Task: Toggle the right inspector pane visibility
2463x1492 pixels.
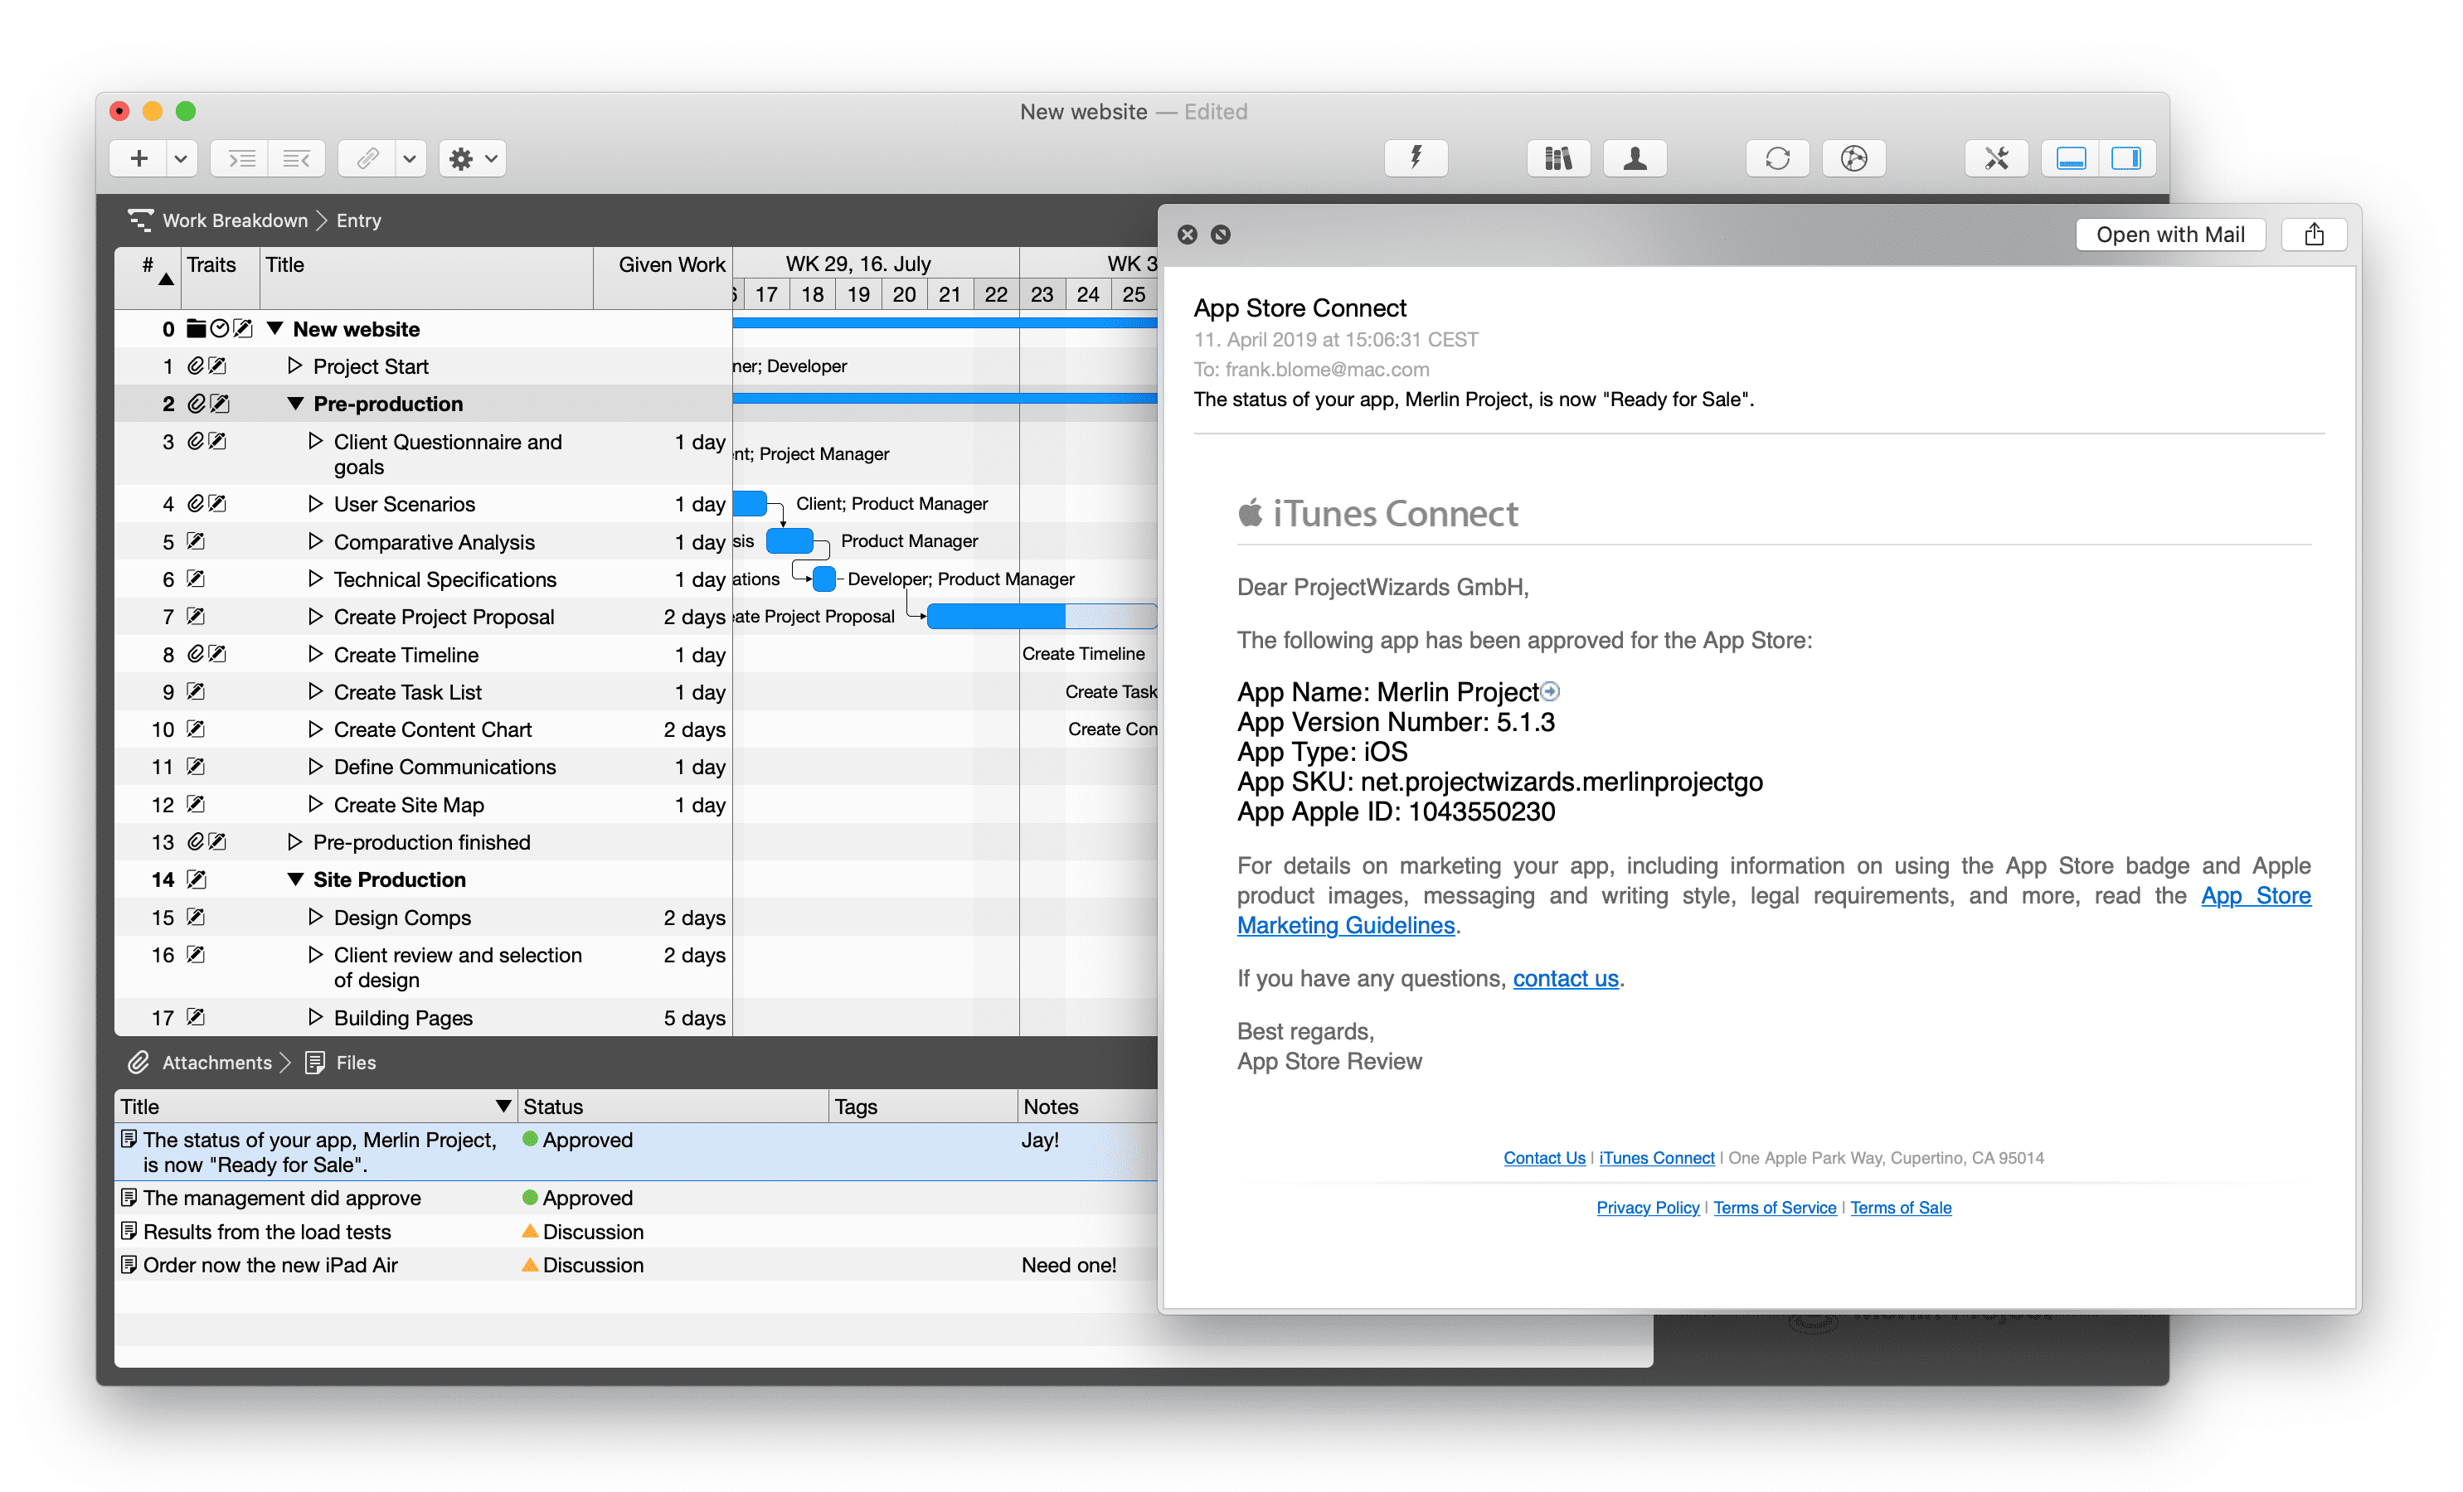Action: click(2128, 157)
